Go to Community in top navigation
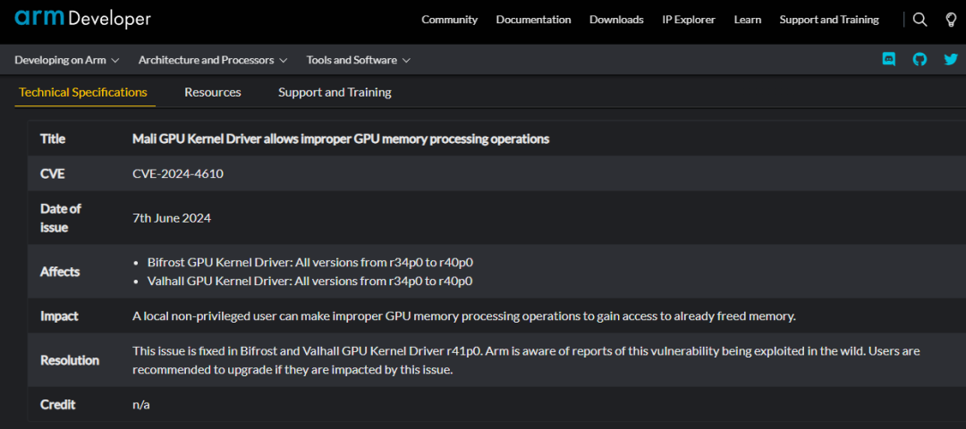This screenshot has width=966, height=429. tap(450, 20)
